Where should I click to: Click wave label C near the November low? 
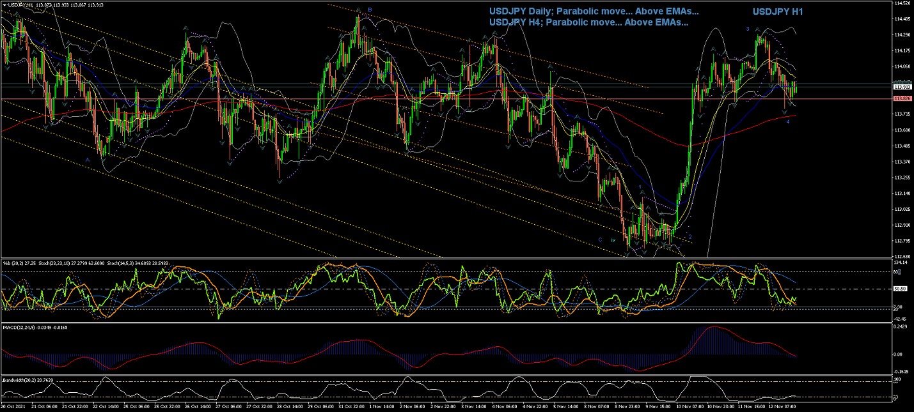click(600, 240)
